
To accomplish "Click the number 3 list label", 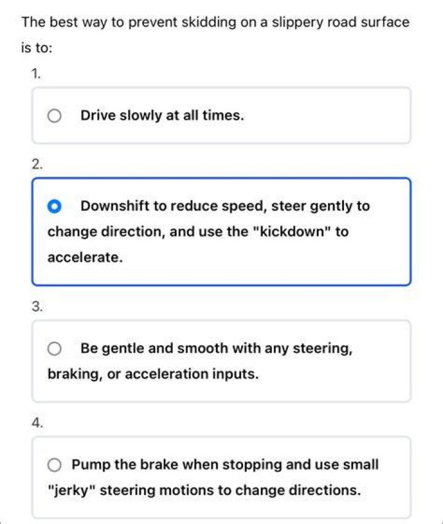I will click(x=37, y=306).
